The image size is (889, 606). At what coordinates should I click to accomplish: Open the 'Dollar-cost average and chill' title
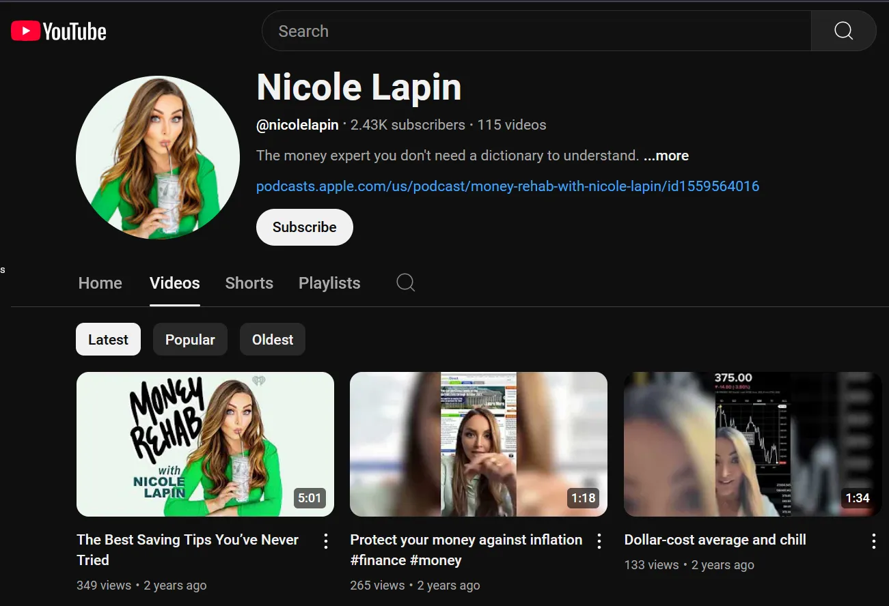pos(715,540)
